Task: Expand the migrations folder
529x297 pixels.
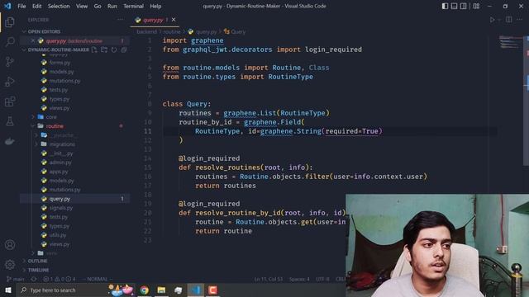Action: (62, 144)
